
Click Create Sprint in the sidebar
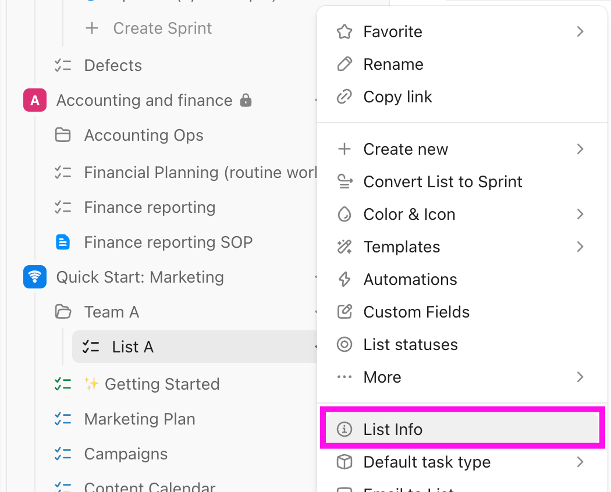tap(162, 28)
